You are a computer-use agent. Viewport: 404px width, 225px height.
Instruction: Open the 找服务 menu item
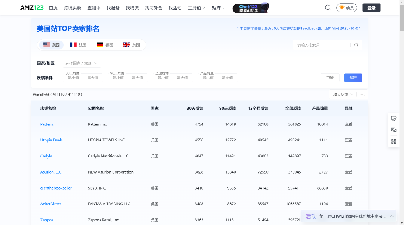(113, 8)
